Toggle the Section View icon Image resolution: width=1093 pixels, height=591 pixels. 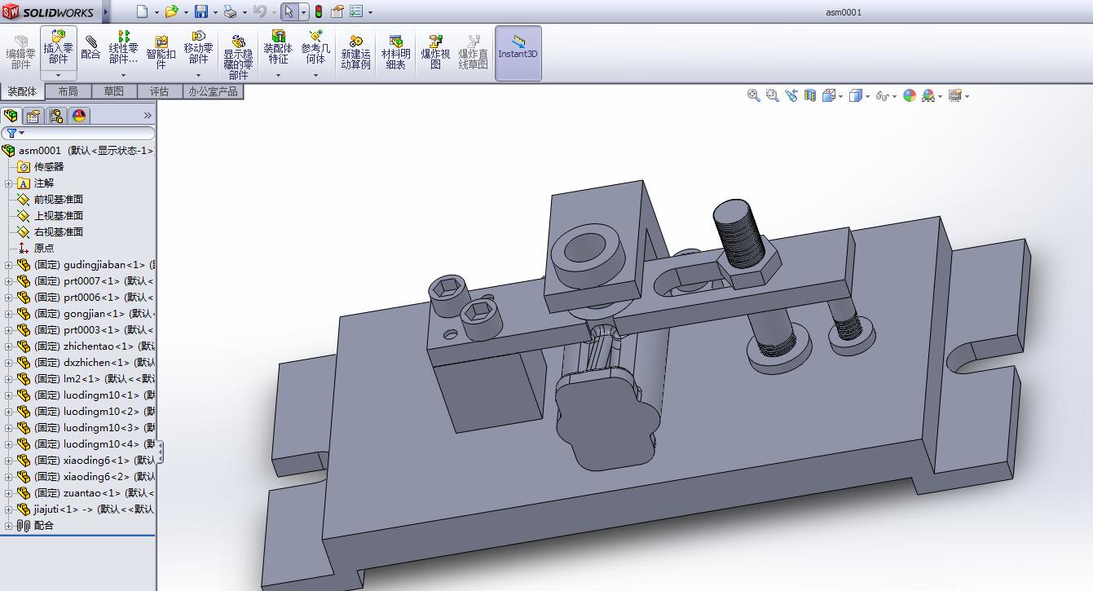(x=810, y=95)
